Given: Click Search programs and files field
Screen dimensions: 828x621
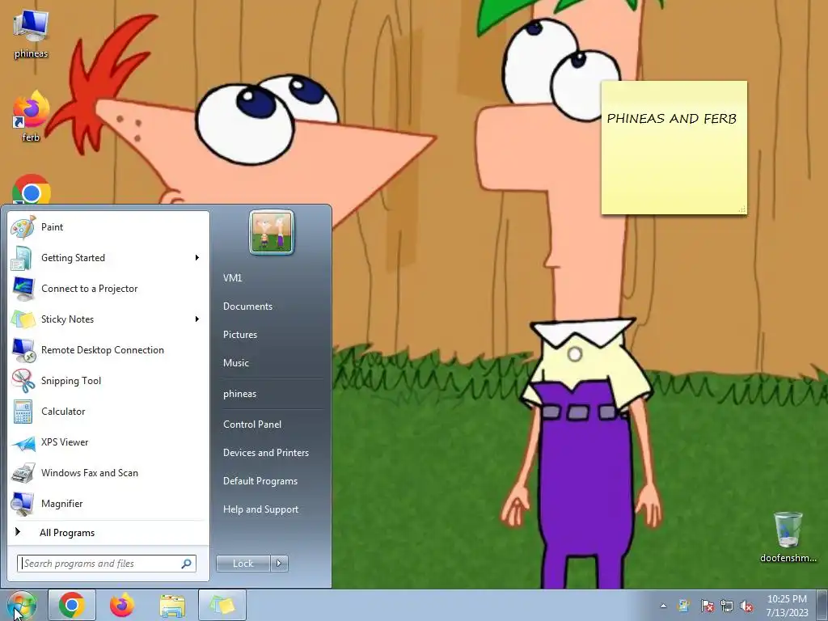Looking at the screenshot, I should [106, 564].
